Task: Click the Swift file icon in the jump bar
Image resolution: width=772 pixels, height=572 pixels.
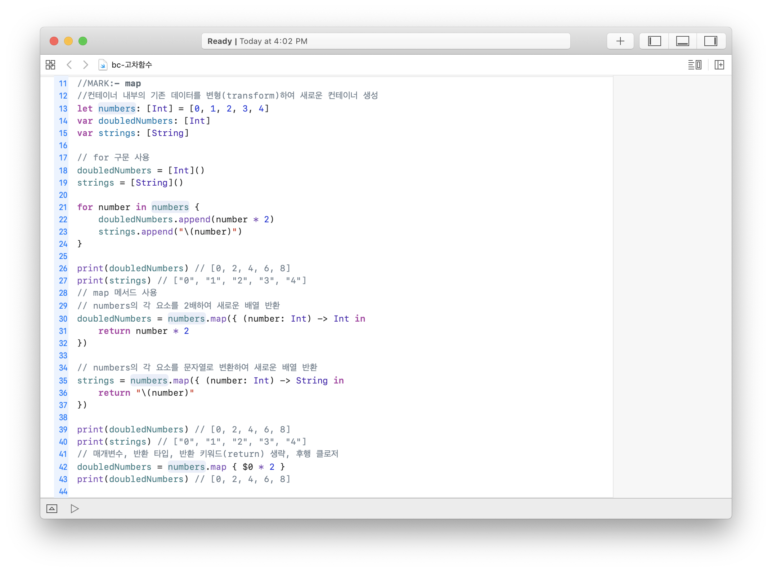Action: 103,65
